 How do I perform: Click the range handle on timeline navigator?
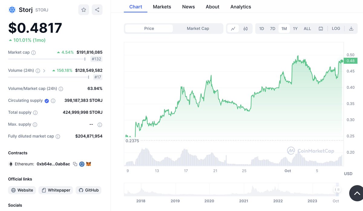pyautogui.click(x=337, y=190)
